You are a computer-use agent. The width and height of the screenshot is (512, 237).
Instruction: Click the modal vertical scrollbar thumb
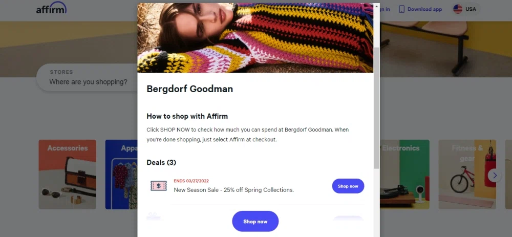pyautogui.click(x=376, y=107)
